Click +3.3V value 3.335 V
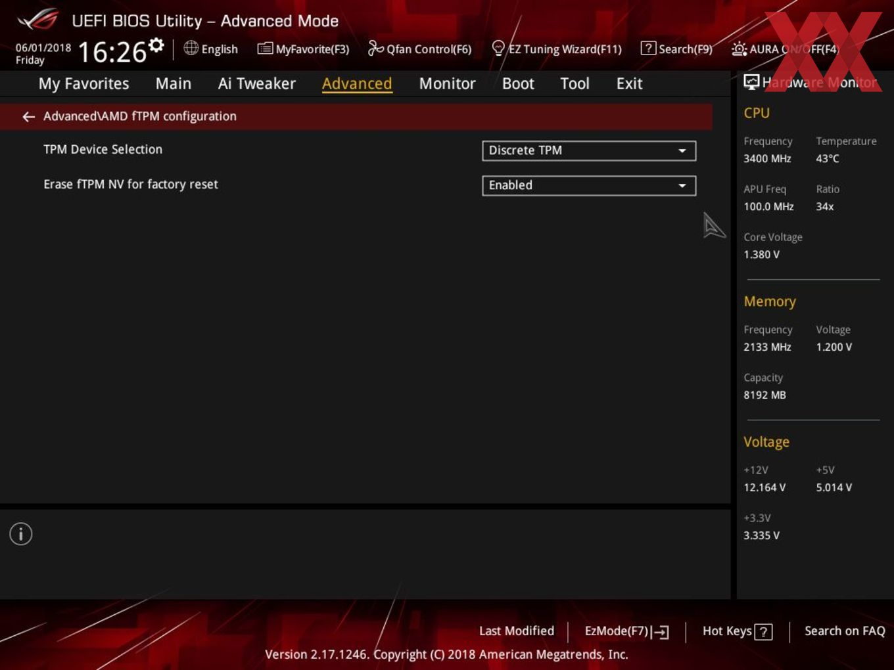Screen dimensions: 894x670 click(x=761, y=536)
